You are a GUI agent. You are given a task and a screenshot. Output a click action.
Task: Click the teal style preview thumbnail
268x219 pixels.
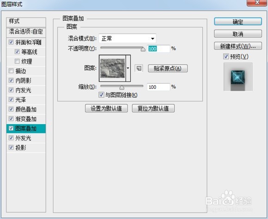(x=238, y=77)
